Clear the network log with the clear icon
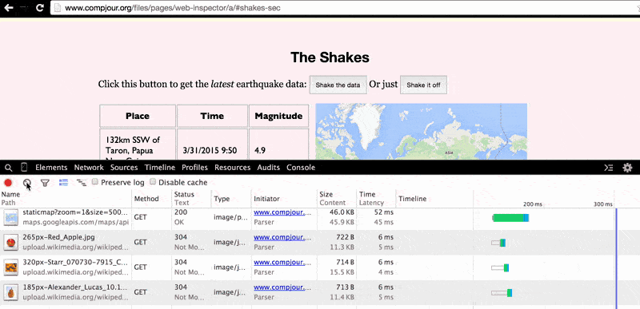 coord(26,183)
